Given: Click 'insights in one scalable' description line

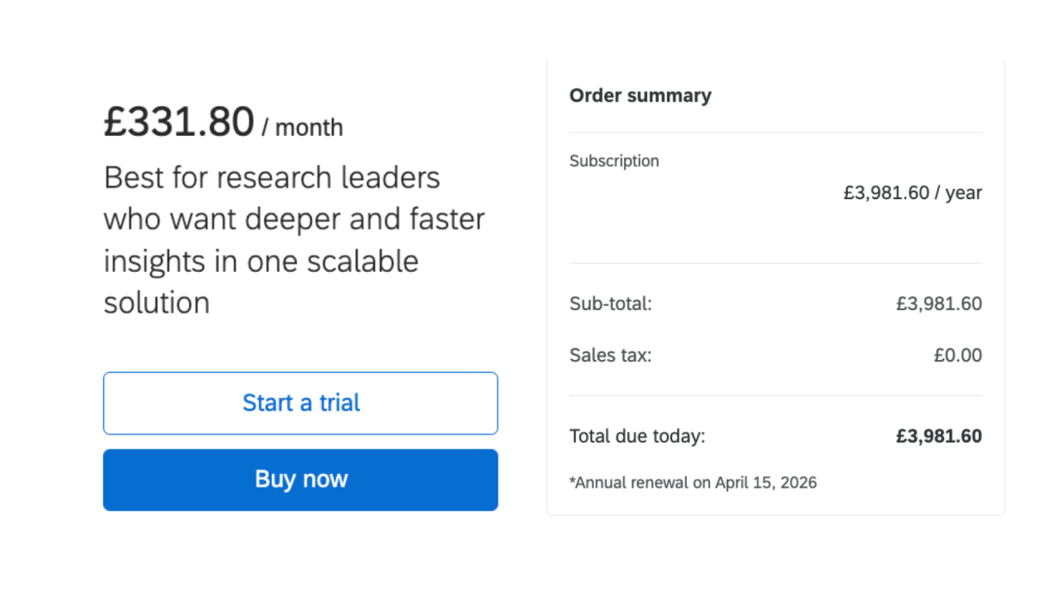Looking at the screenshot, I should [x=261, y=261].
